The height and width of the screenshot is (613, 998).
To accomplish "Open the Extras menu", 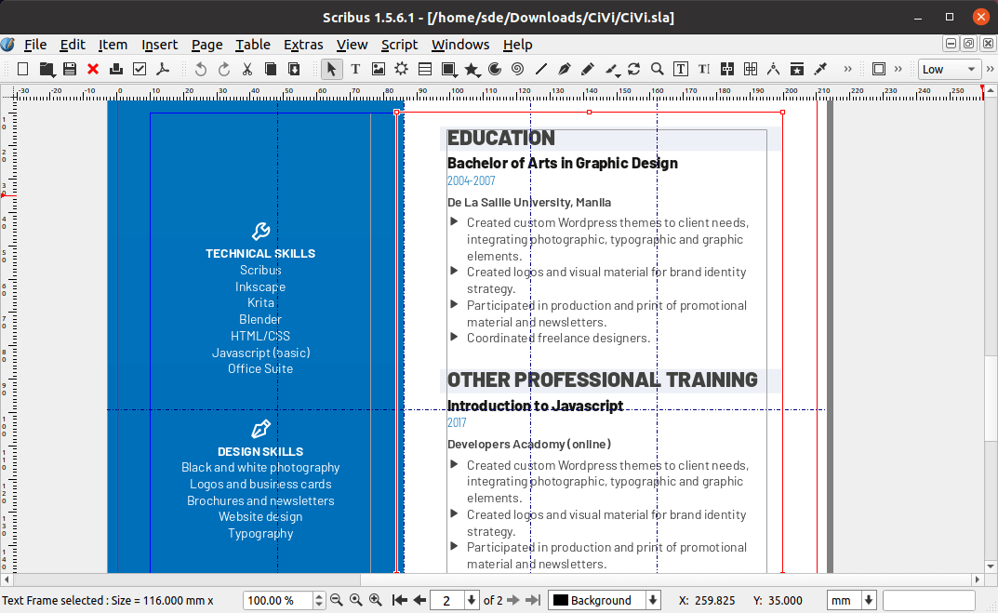I will (303, 45).
